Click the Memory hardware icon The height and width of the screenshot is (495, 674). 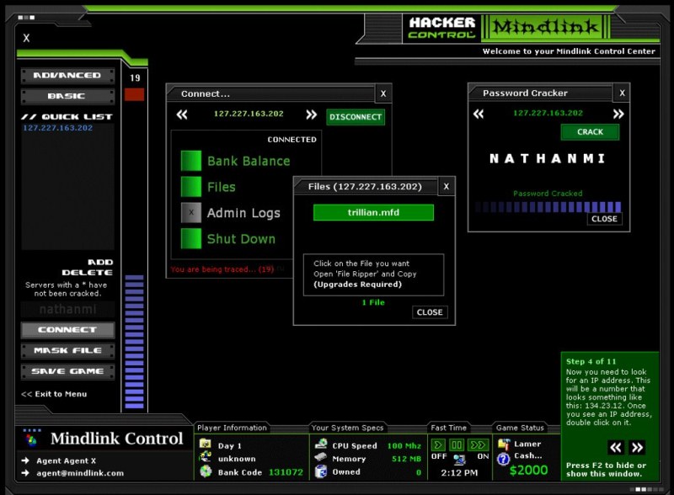pyautogui.click(x=320, y=459)
